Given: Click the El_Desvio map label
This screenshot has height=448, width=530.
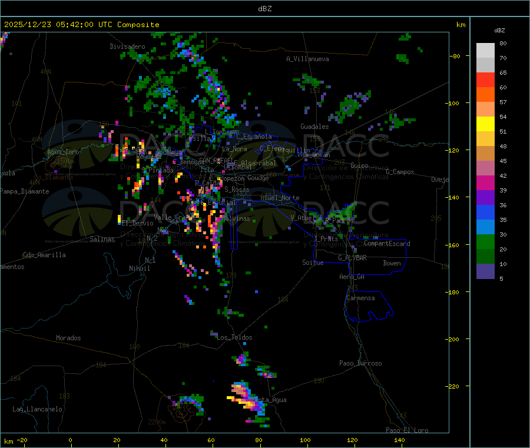Looking at the screenshot, I should pyautogui.click(x=138, y=223).
